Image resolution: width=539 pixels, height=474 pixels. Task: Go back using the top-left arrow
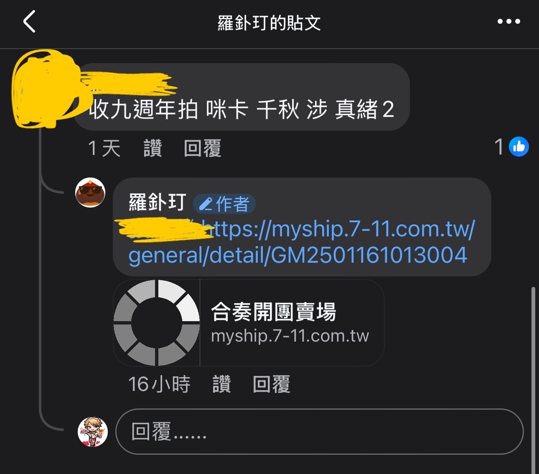pos(29,22)
